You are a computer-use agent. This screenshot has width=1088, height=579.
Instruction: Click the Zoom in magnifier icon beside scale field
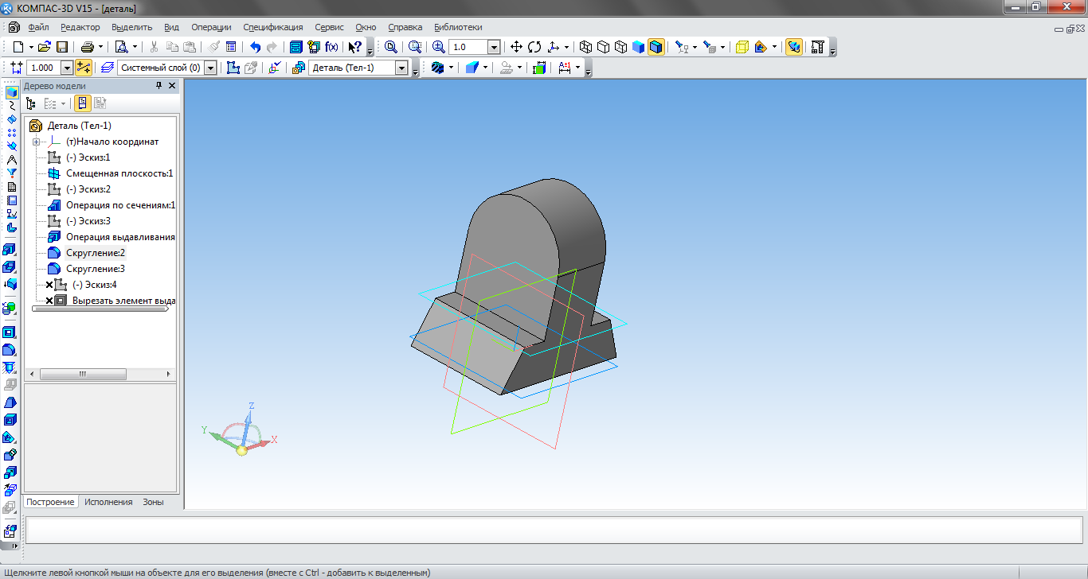(x=438, y=47)
